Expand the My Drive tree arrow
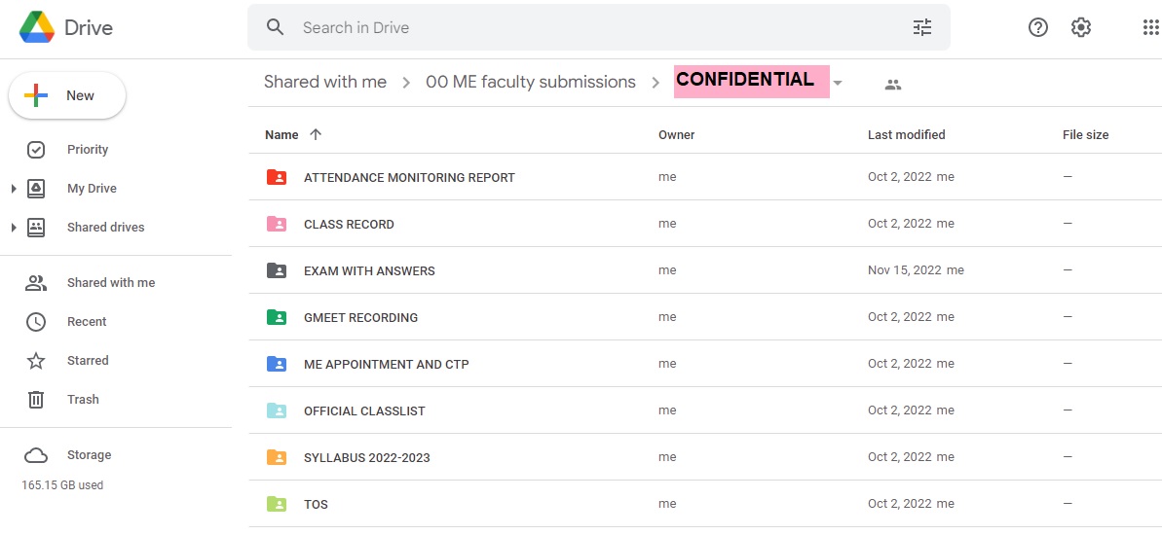Viewport: 1162px width, 535px height. click(14, 189)
